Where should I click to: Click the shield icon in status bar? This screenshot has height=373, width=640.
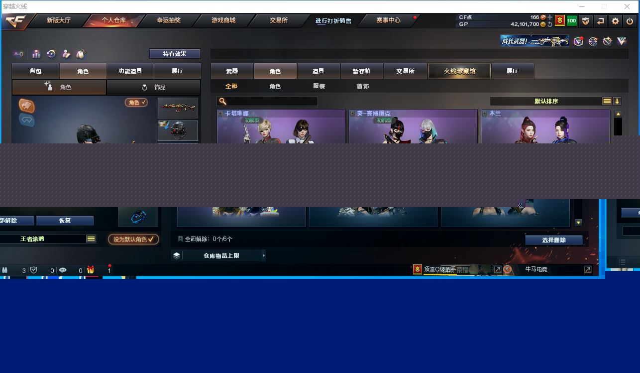(x=34, y=270)
